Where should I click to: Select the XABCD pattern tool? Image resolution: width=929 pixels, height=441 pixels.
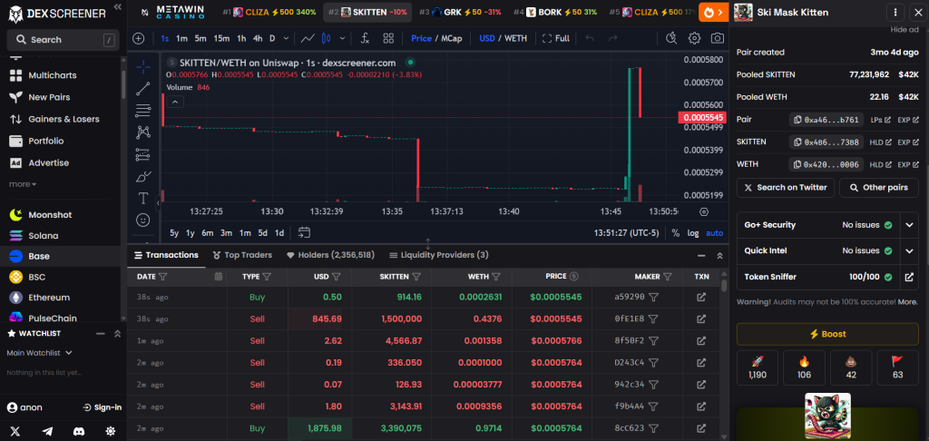(142, 132)
